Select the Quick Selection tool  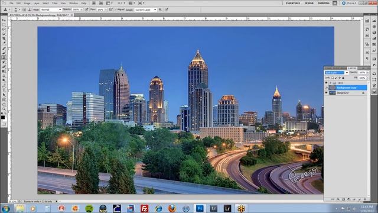pos(4,34)
